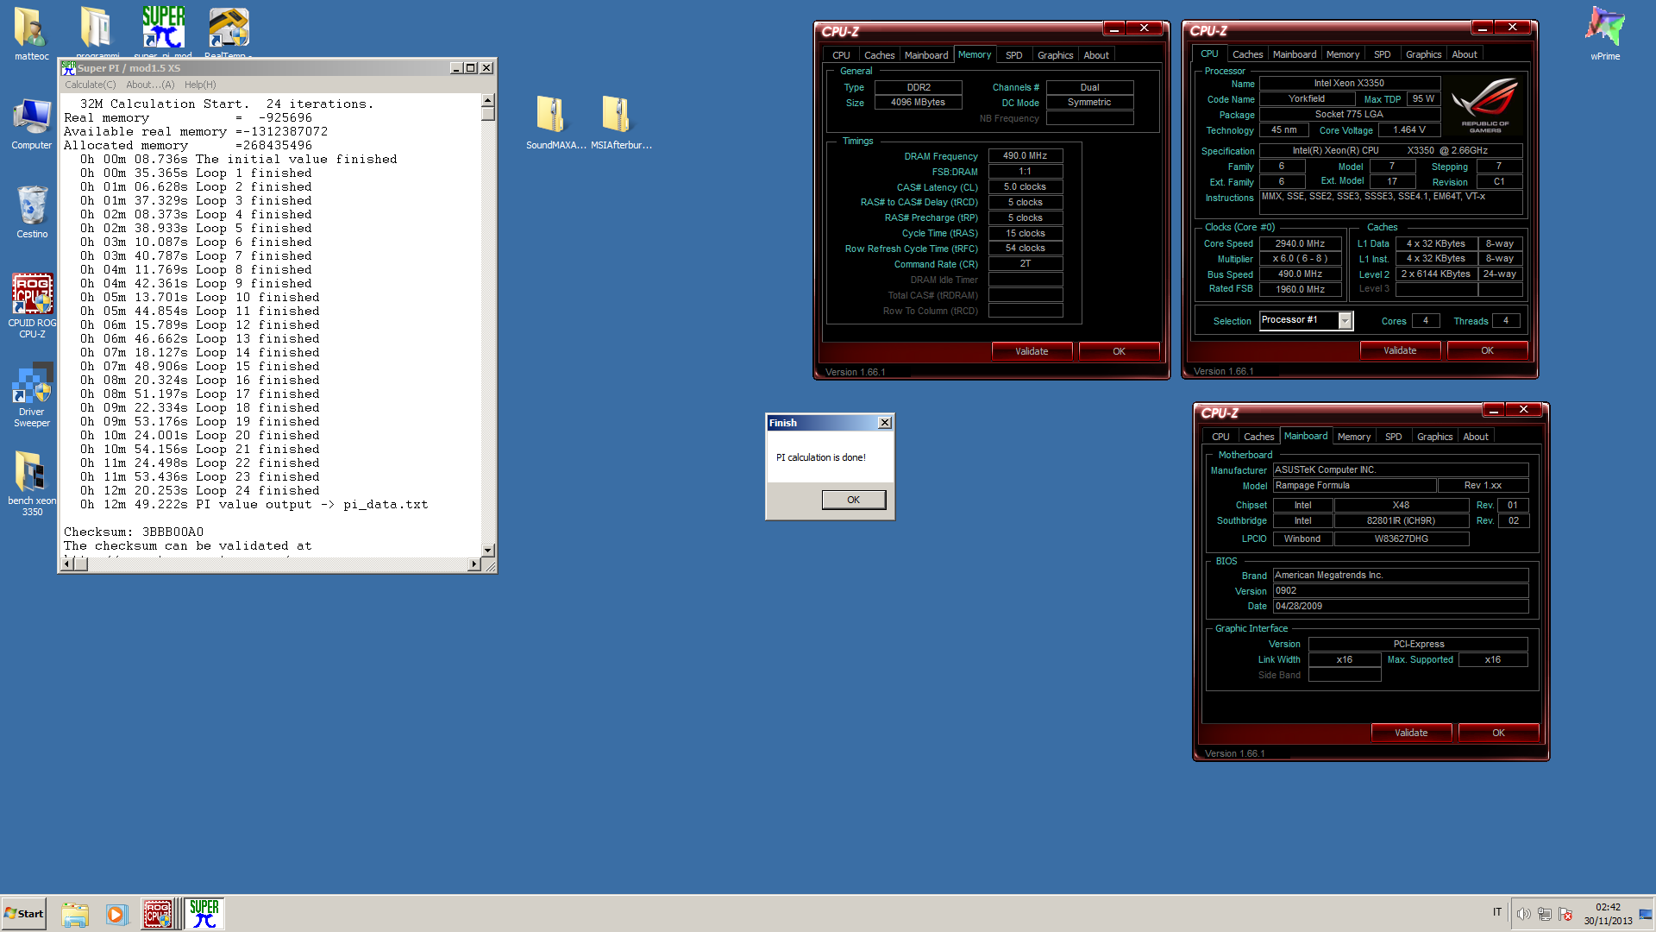Switch to the ROG CPU-Z taskbar button

point(158,914)
